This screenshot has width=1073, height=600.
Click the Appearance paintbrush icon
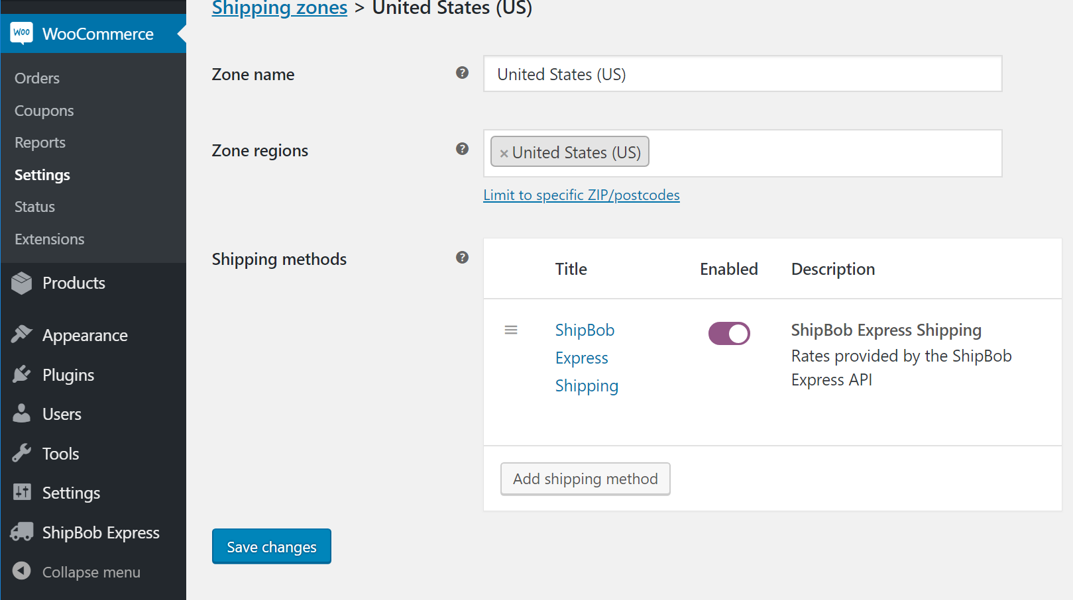pyautogui.click(x=22, y=334)
